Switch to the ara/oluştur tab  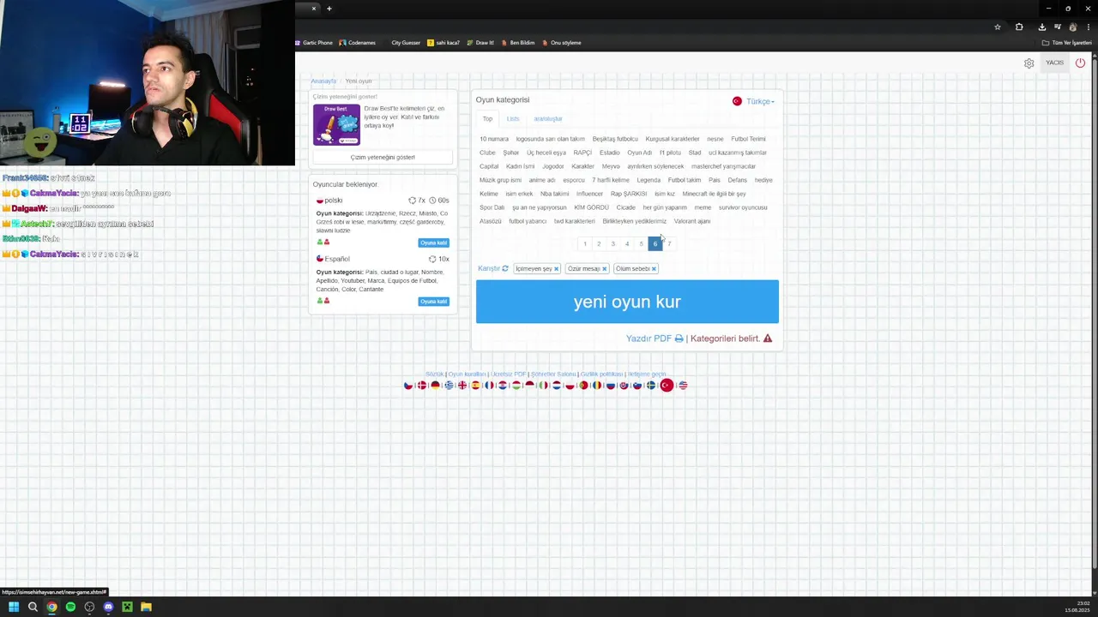(548, 119)
